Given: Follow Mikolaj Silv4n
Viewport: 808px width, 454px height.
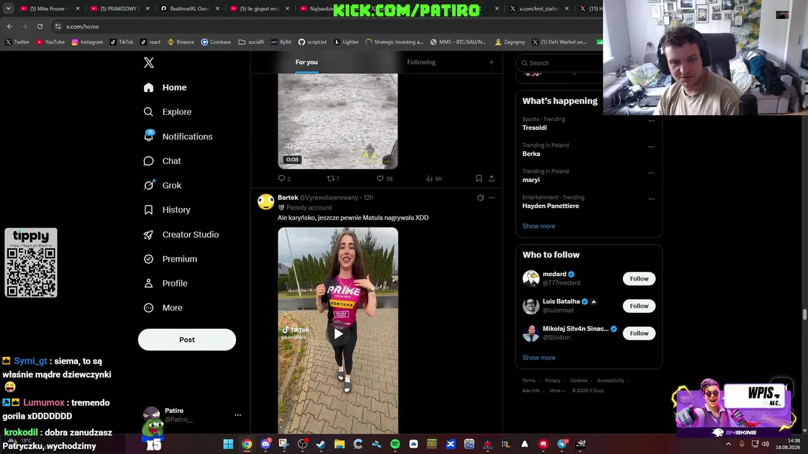Looking at the screenshot, I should (x=639, y=333).
